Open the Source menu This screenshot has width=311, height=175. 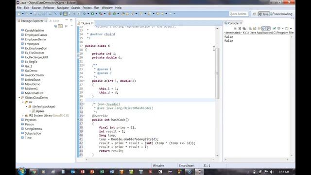36,8
